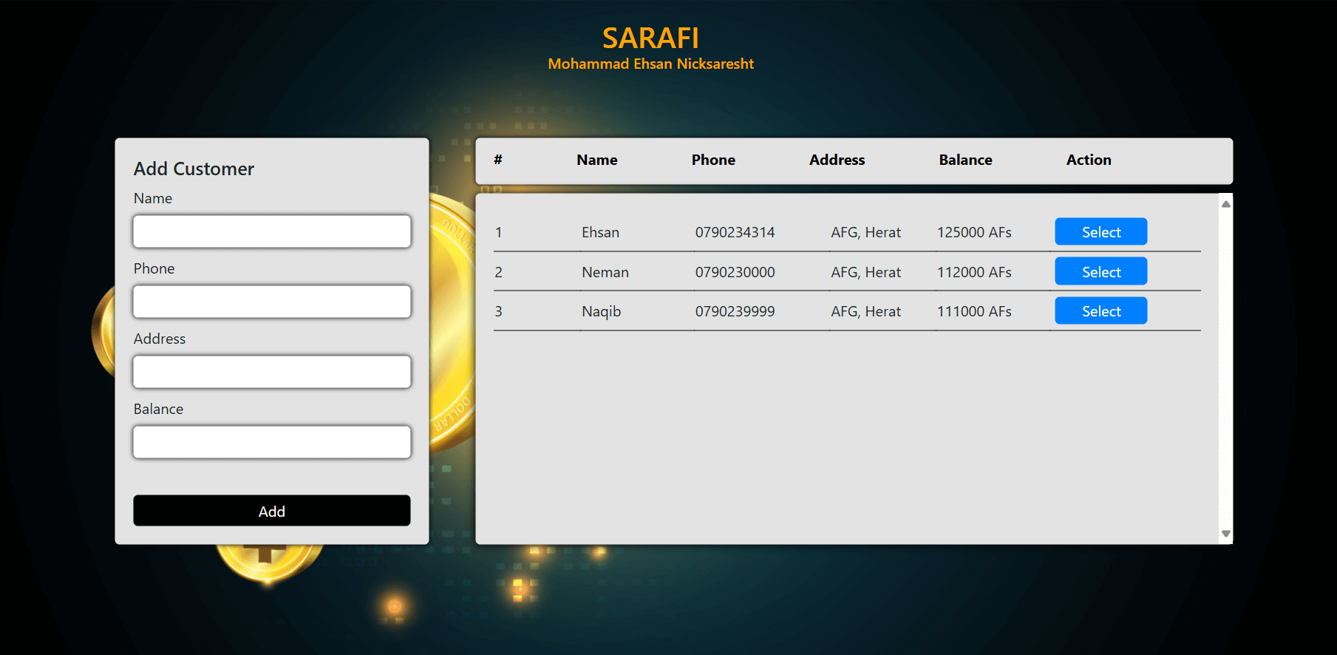Click the Name input field

pos(271,231)
